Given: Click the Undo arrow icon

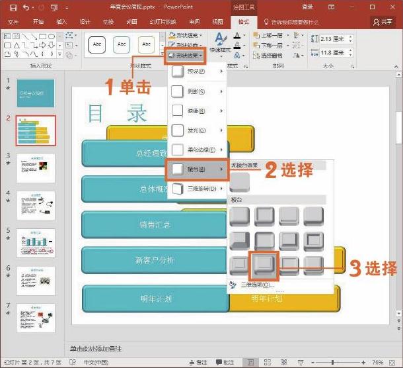Looking at the screenshot, I should [26, 7].
